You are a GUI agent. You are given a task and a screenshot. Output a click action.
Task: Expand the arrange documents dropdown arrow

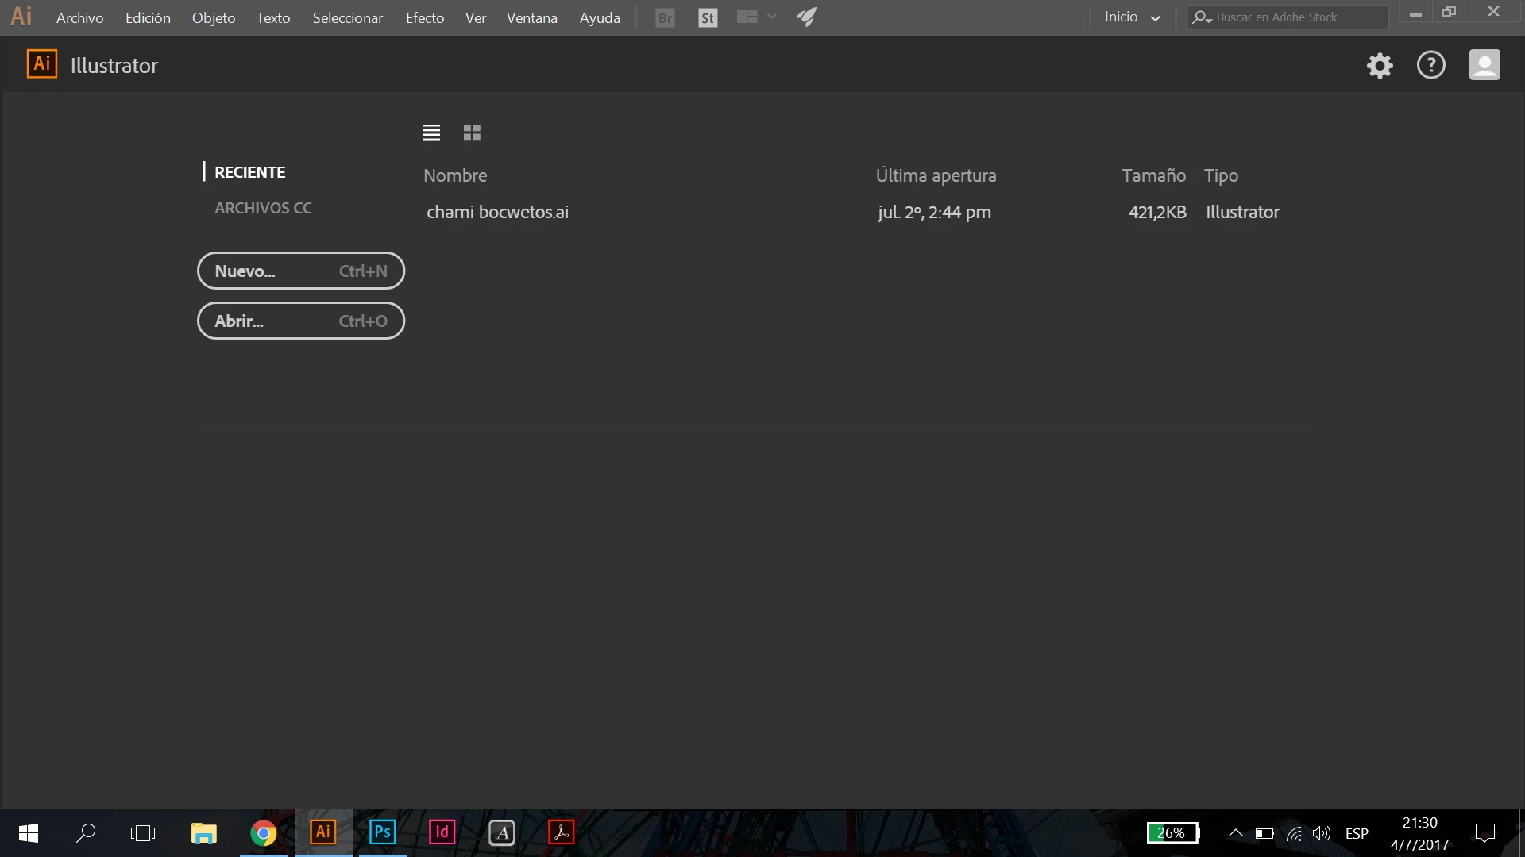pyautogui.click(x=772, y=17)
